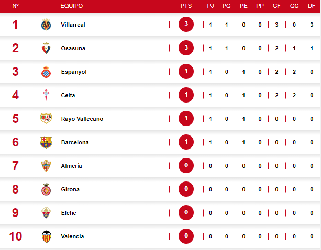Select the Barcelona team name
The width and height of the screenshot is (321, 250).
coord(74,142)
